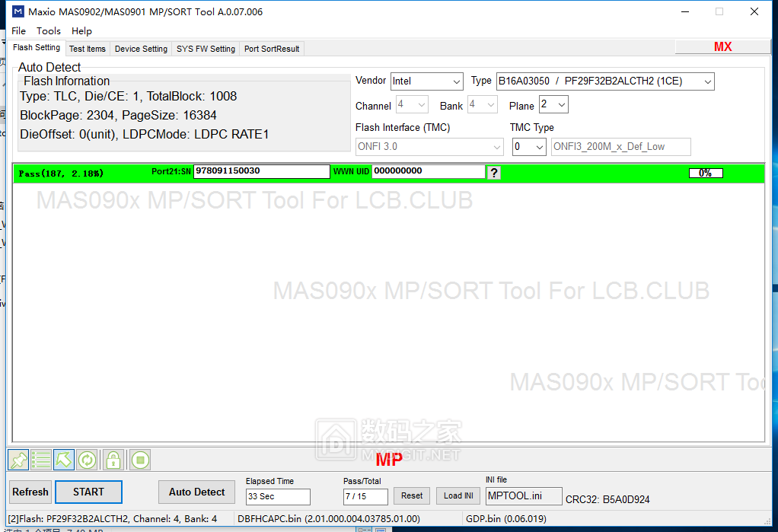Image resolution: width=778 pixels, height=532 pixels.
Task: Open the flash Type dropdown B16A03050
Action: [605, 81]
